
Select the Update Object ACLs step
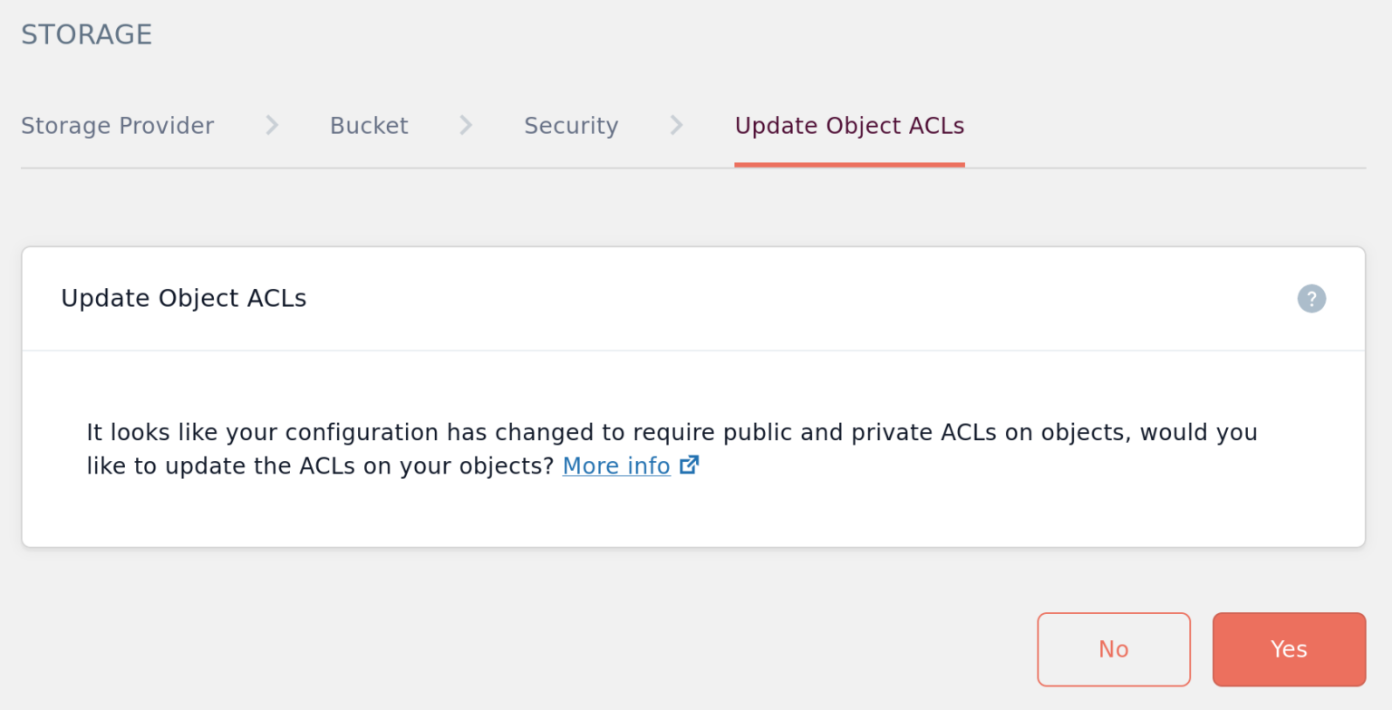click(849, 125)
